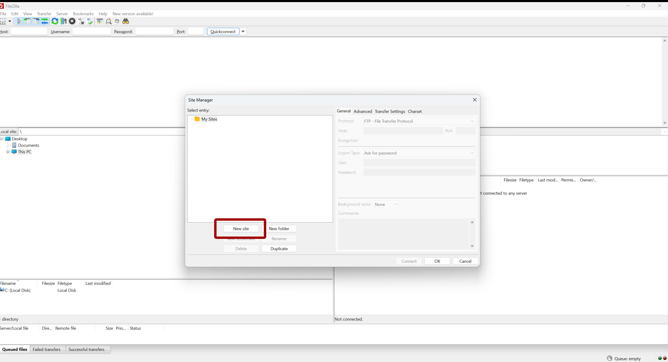Image resolution: width=668 pixels, height=362 pixels.
Task: Toggle the transfer queue display
Action: tap(45, 21)
